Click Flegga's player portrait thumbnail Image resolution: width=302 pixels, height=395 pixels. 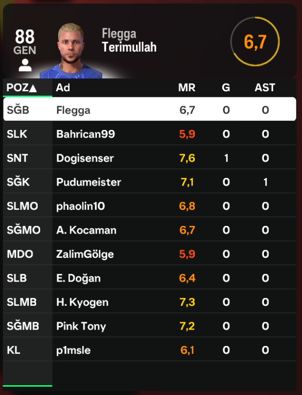tap(71, 51)
